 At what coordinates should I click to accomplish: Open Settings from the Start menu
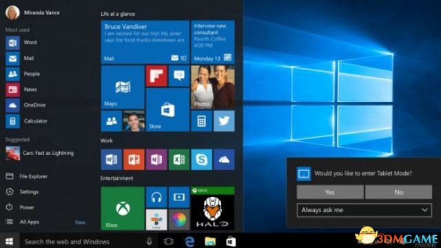22,192
